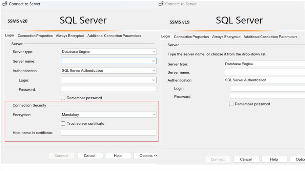This screenshot has height=171, width=305.
Task: Expand the Server name combo box in SSMS v20
Action: click(154, 61)
